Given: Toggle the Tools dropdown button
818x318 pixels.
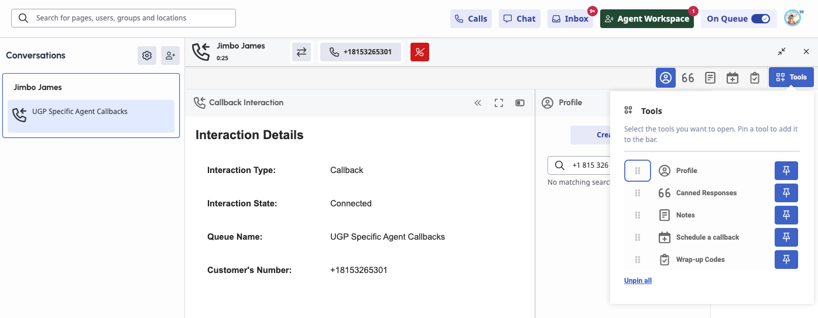Looking at the screenshot, I should pos(791,77).
